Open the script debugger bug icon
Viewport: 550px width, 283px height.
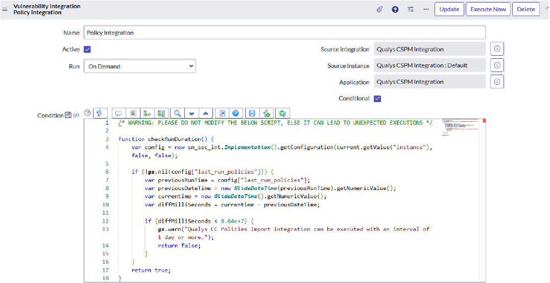283,113
